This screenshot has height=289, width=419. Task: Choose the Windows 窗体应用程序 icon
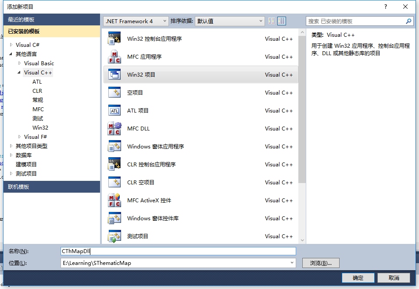coord(115,146)
